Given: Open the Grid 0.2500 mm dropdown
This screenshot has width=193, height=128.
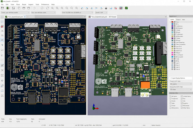Looking at the screenshot, I should 77,12.
